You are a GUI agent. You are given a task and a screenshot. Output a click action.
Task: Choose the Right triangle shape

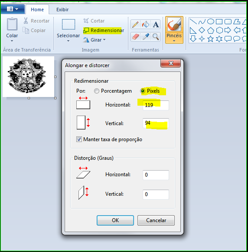[193, 30]
